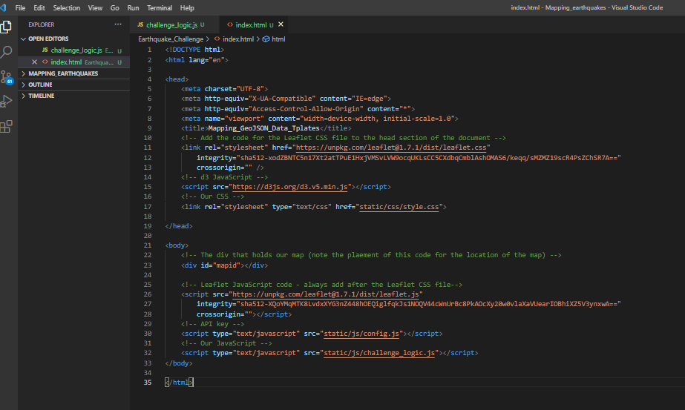Click the html breadcrumb segment
The image size is (685, 410).
(278, 39)
